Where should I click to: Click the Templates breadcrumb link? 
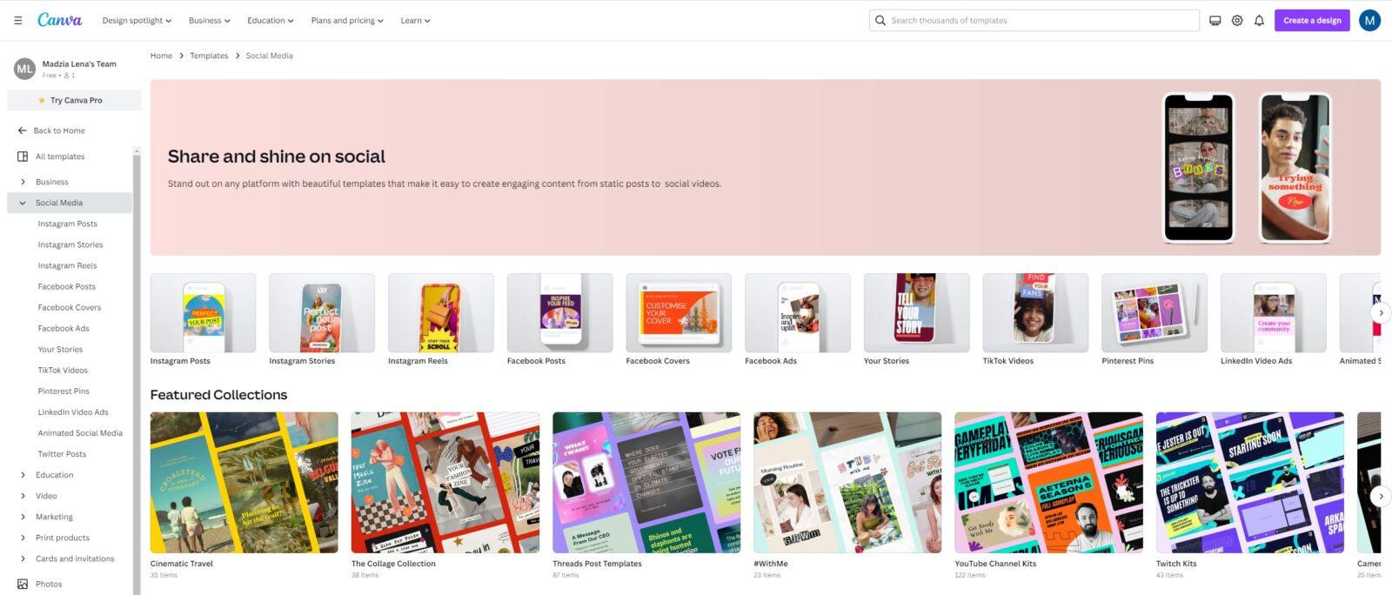pyautogui.click(x=209, y=56)
